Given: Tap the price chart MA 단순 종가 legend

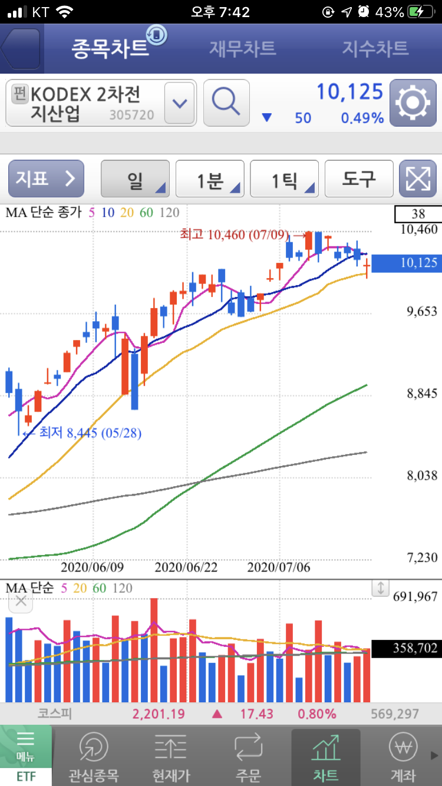Looking at the screenshot, I should pos(93,213).
